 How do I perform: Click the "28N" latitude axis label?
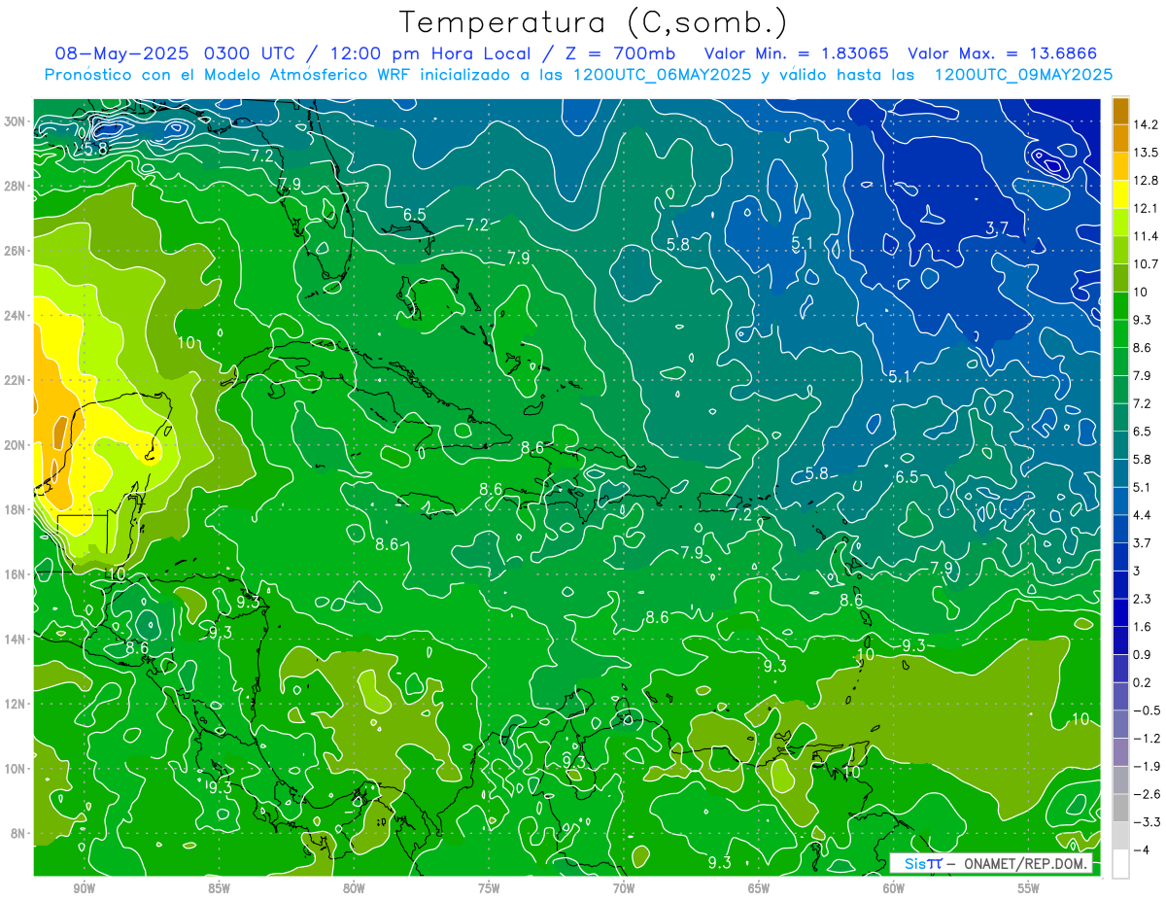(x=15, y=186)
